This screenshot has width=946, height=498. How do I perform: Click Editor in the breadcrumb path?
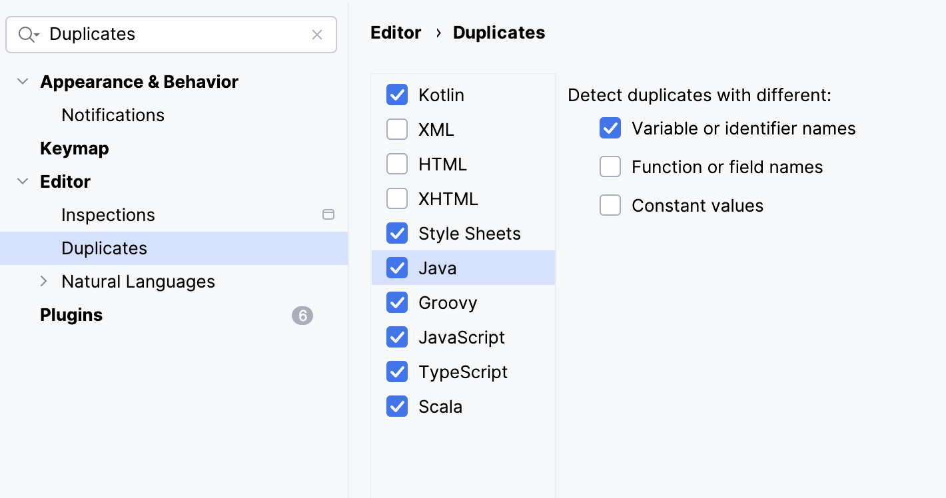click(396, 33)
